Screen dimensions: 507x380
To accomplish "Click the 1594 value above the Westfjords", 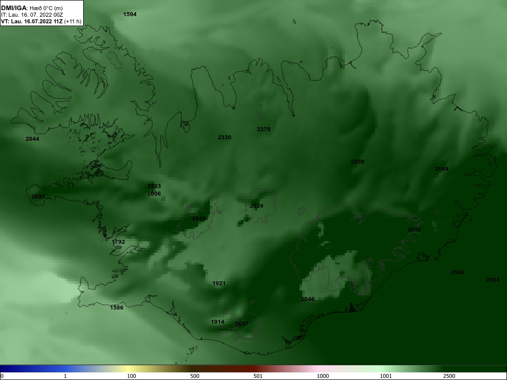I will [130, 14].
